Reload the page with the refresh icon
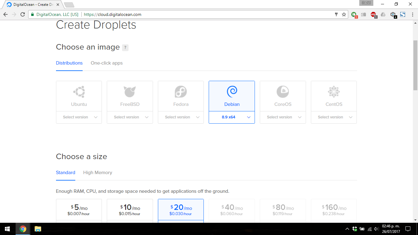Image resolution: width=418 pixels, height=235 pixels. coord(23,14)
